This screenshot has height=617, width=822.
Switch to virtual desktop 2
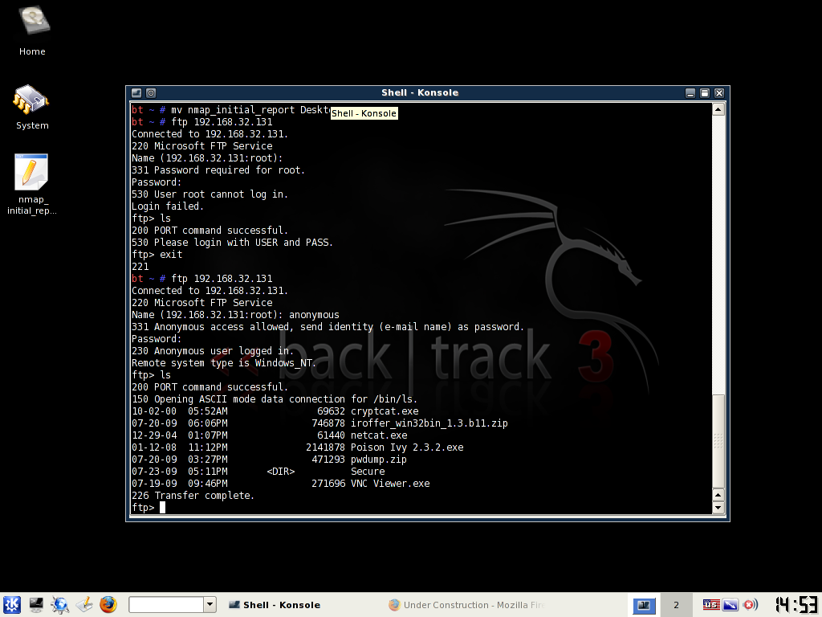click(676, 604)
